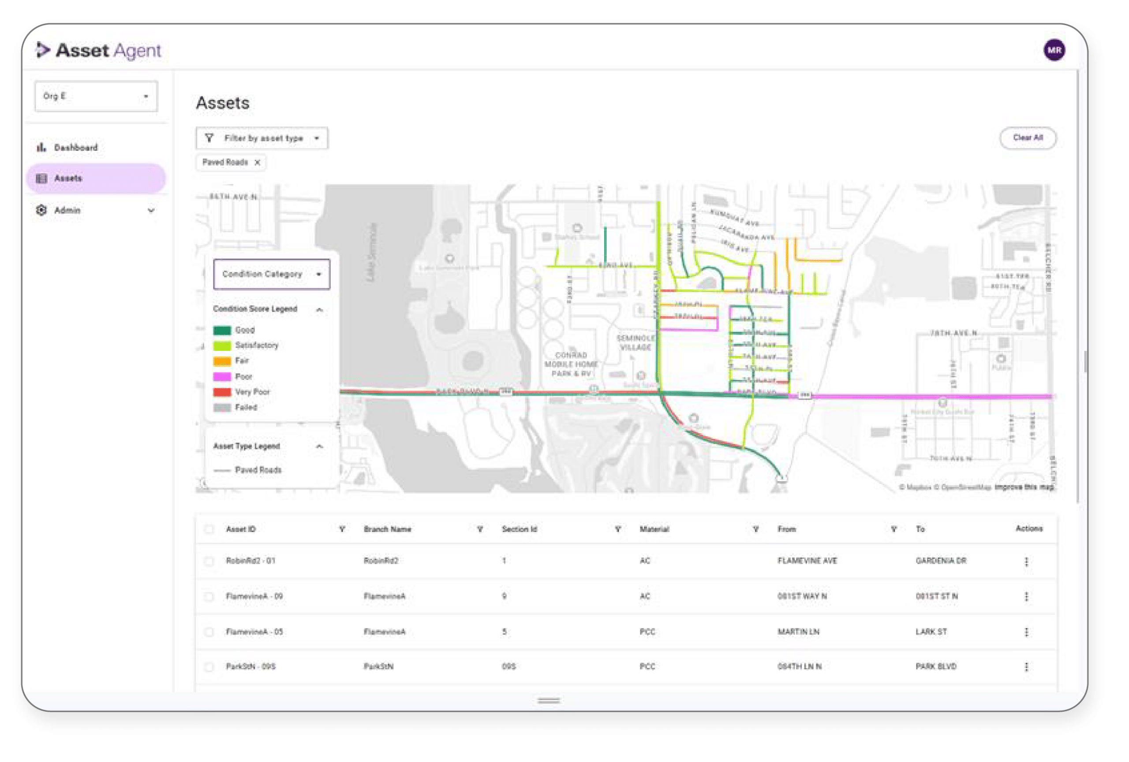Open actions menu for RobinRd2 - 01 row
Viewport: 1129px width, 762px height.
tap(1026, 561)
